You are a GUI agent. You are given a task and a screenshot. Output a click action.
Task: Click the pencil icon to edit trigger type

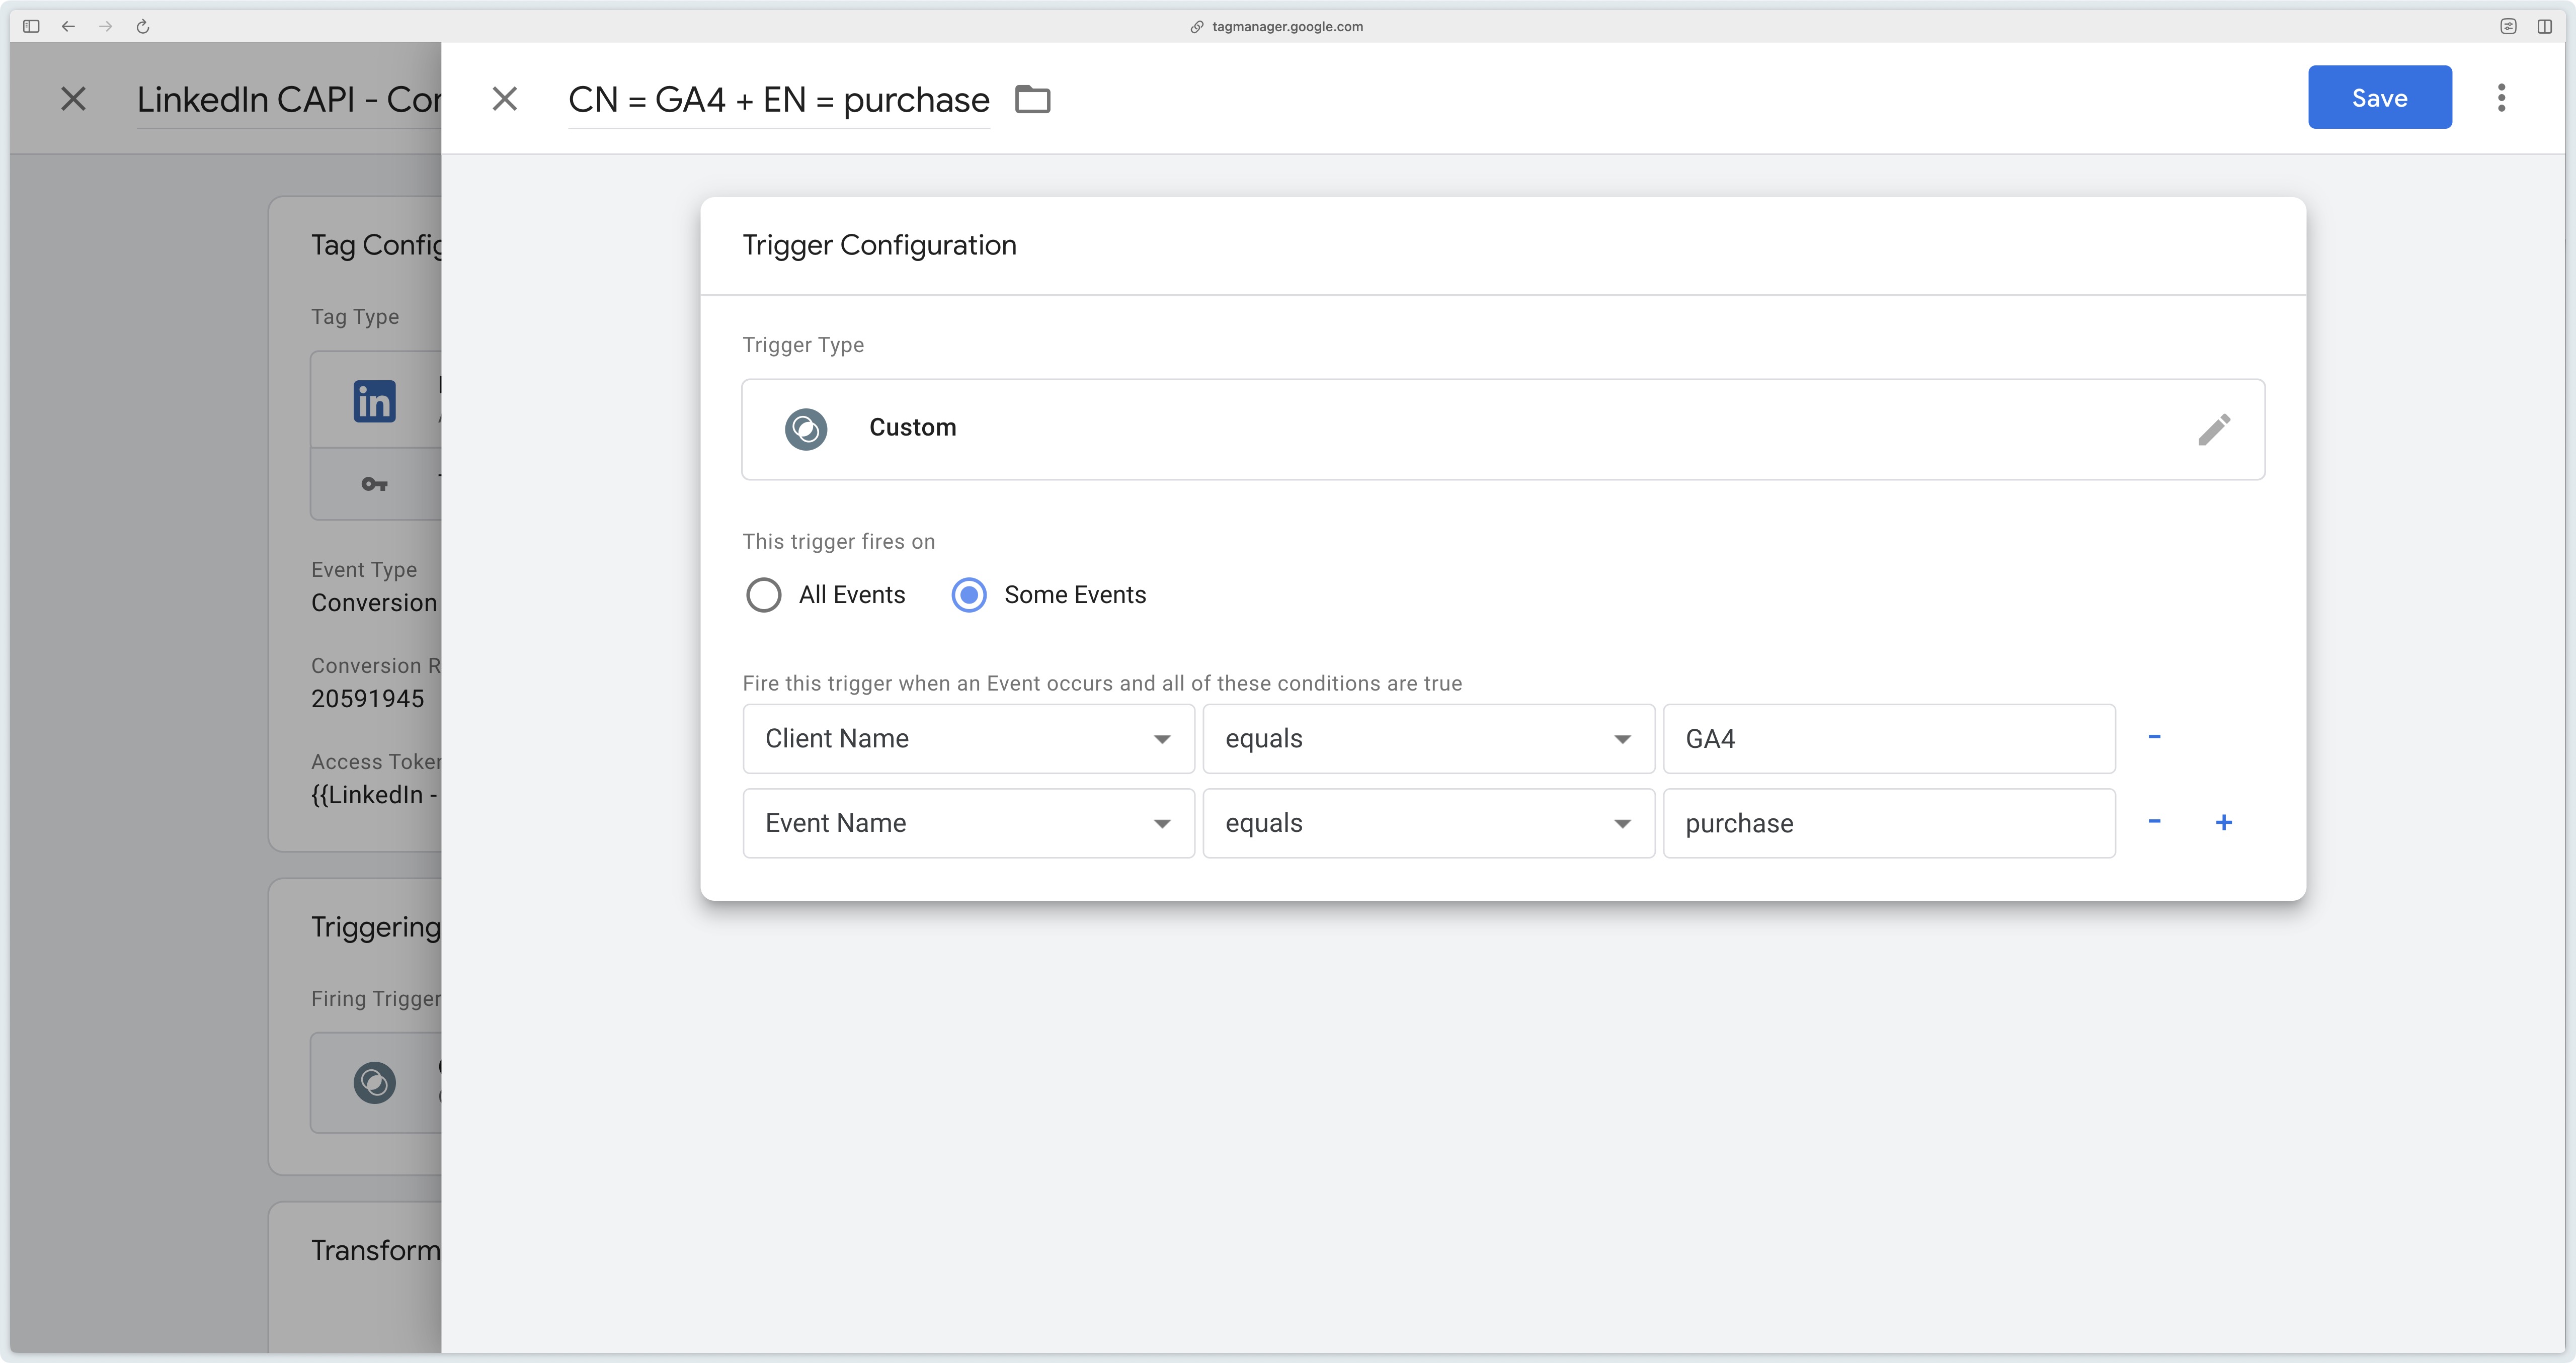2214,430
